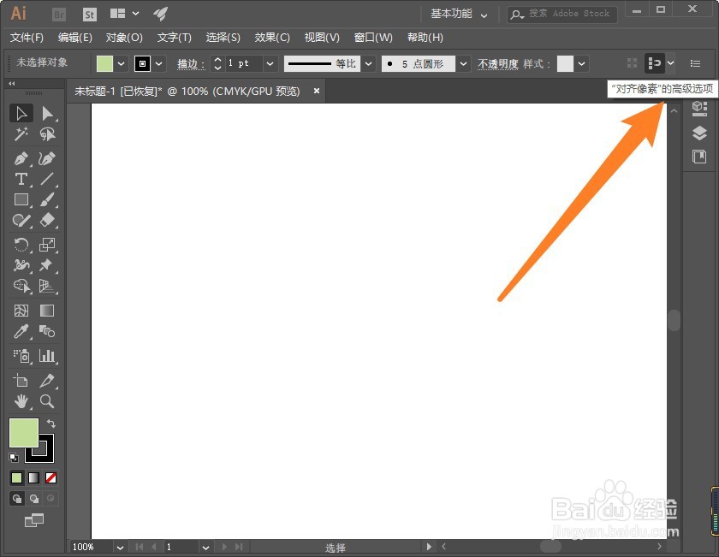The image size is (719, 557).
Task: Select the Curvature tool
Action: click(x=47, y=158)
